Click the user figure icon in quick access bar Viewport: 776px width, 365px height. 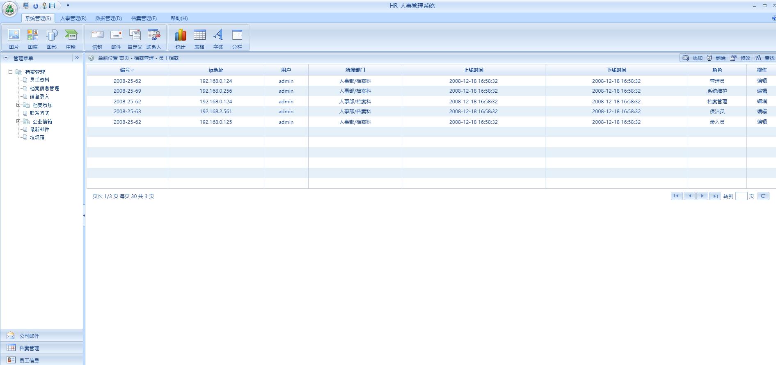(x=44, y=6)
